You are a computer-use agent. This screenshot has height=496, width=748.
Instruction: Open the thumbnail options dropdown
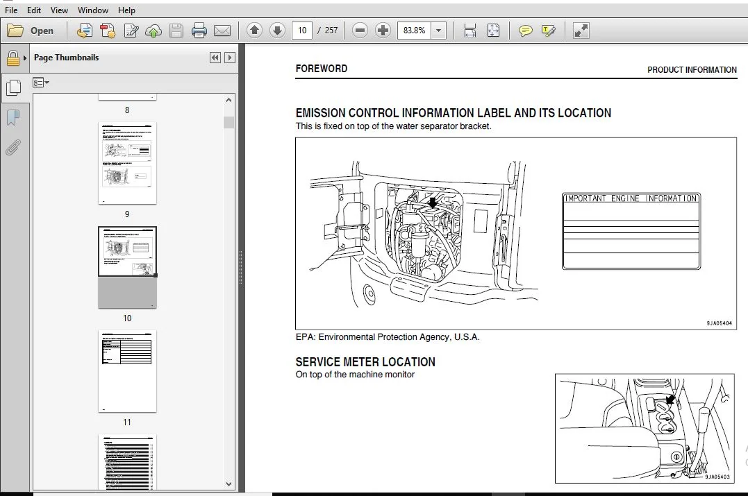41,83
